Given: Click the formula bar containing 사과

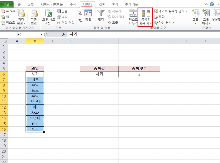Looking at the screenshot, I should click(144, 34).
